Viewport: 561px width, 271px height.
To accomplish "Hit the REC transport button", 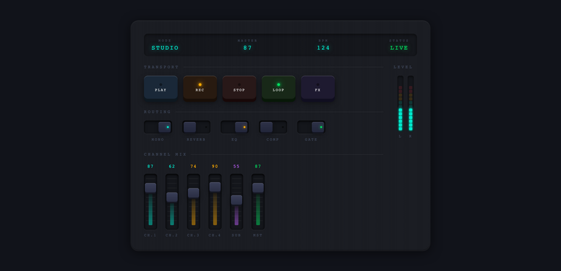I will point(200,87).
